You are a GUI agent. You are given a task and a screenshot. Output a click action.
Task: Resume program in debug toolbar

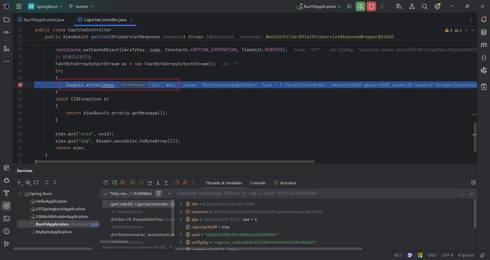tap(133, 183)
